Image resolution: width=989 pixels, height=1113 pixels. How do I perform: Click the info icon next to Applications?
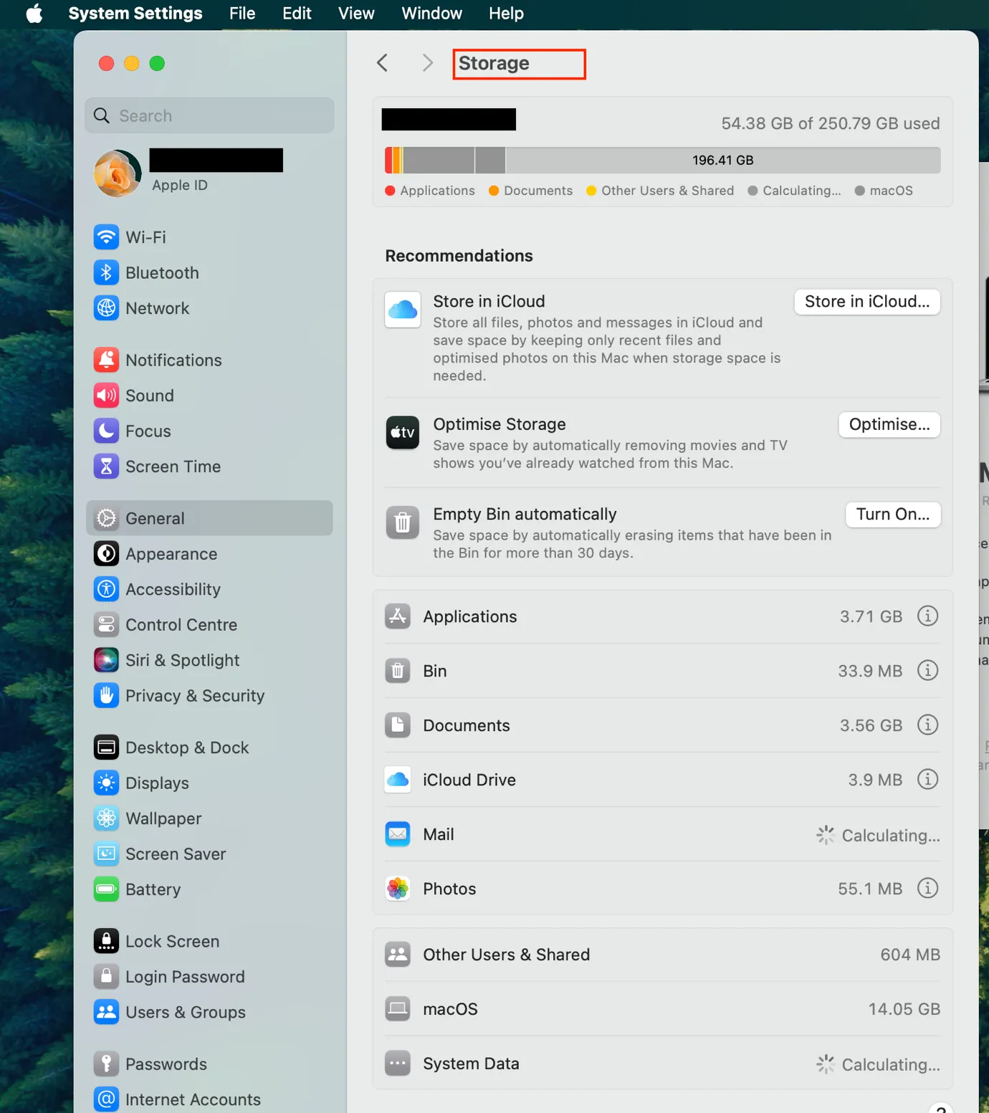click(927, 616)
